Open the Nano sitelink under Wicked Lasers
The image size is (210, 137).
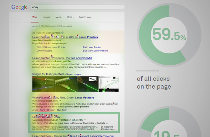tap(42, 110)
